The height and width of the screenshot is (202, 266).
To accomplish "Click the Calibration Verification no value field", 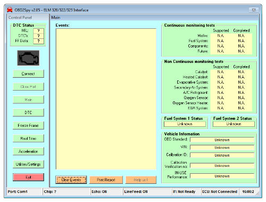I will pos(222,166).
